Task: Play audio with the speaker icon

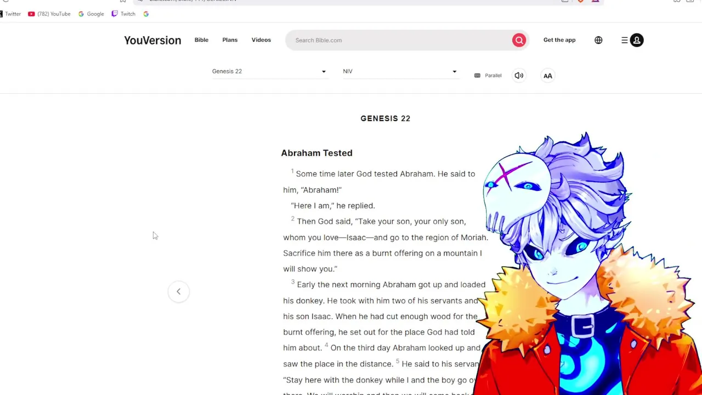Action: click(x=519, y=76)
